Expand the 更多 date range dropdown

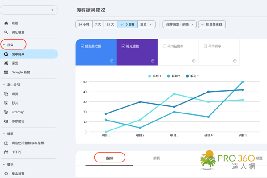click(x=147, y=24)
